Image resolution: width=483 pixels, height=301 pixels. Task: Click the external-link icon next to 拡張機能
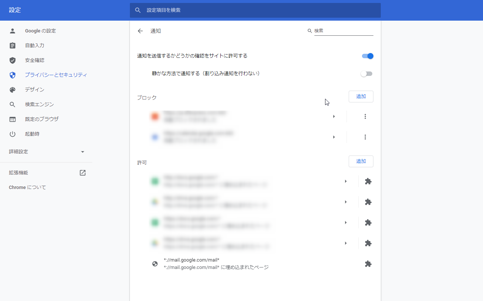[x=83, y=173]
